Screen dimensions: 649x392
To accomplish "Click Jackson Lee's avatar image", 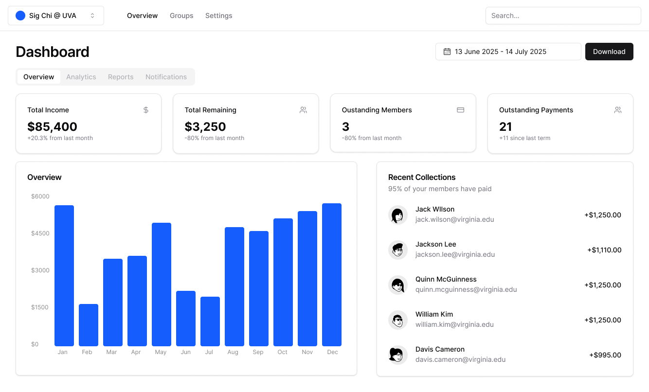I will (x=397, y=250).
